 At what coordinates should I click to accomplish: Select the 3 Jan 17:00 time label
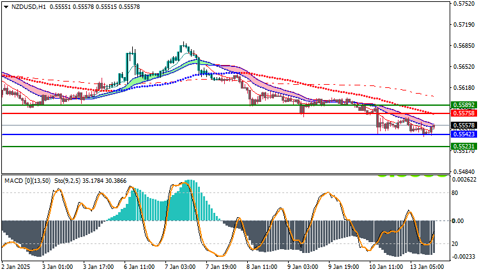(x=98, y=267)
